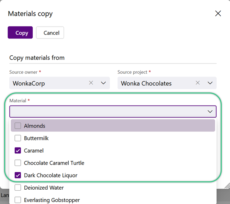Click the purple Copy button
230x204 pixels.
coord(20,33)
